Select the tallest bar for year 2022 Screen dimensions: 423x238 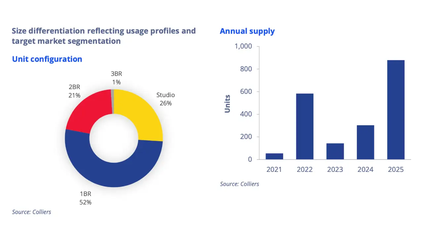[x=304, y=126]
